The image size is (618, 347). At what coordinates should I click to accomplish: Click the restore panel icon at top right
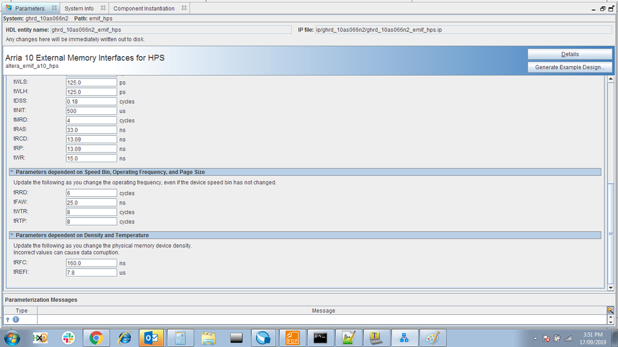coord(603,9)
